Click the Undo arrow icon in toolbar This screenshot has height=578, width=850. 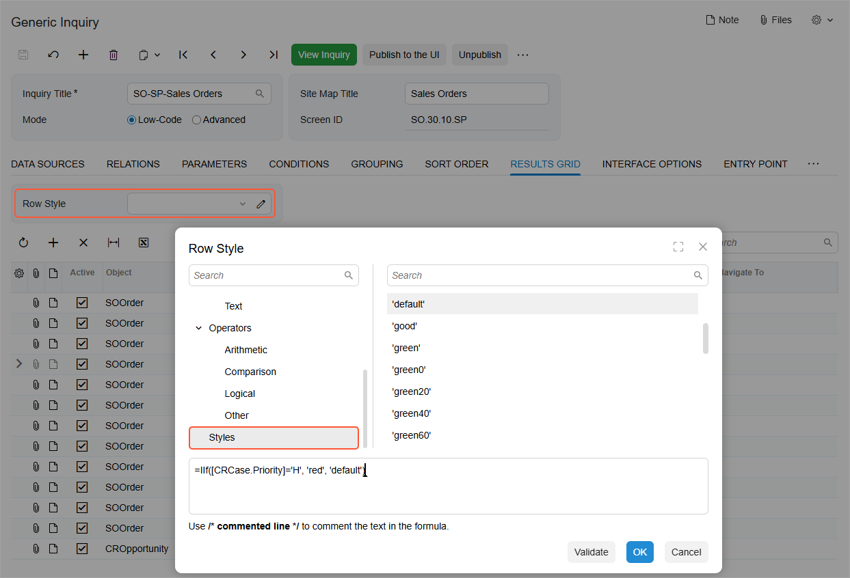pos(53,55)
